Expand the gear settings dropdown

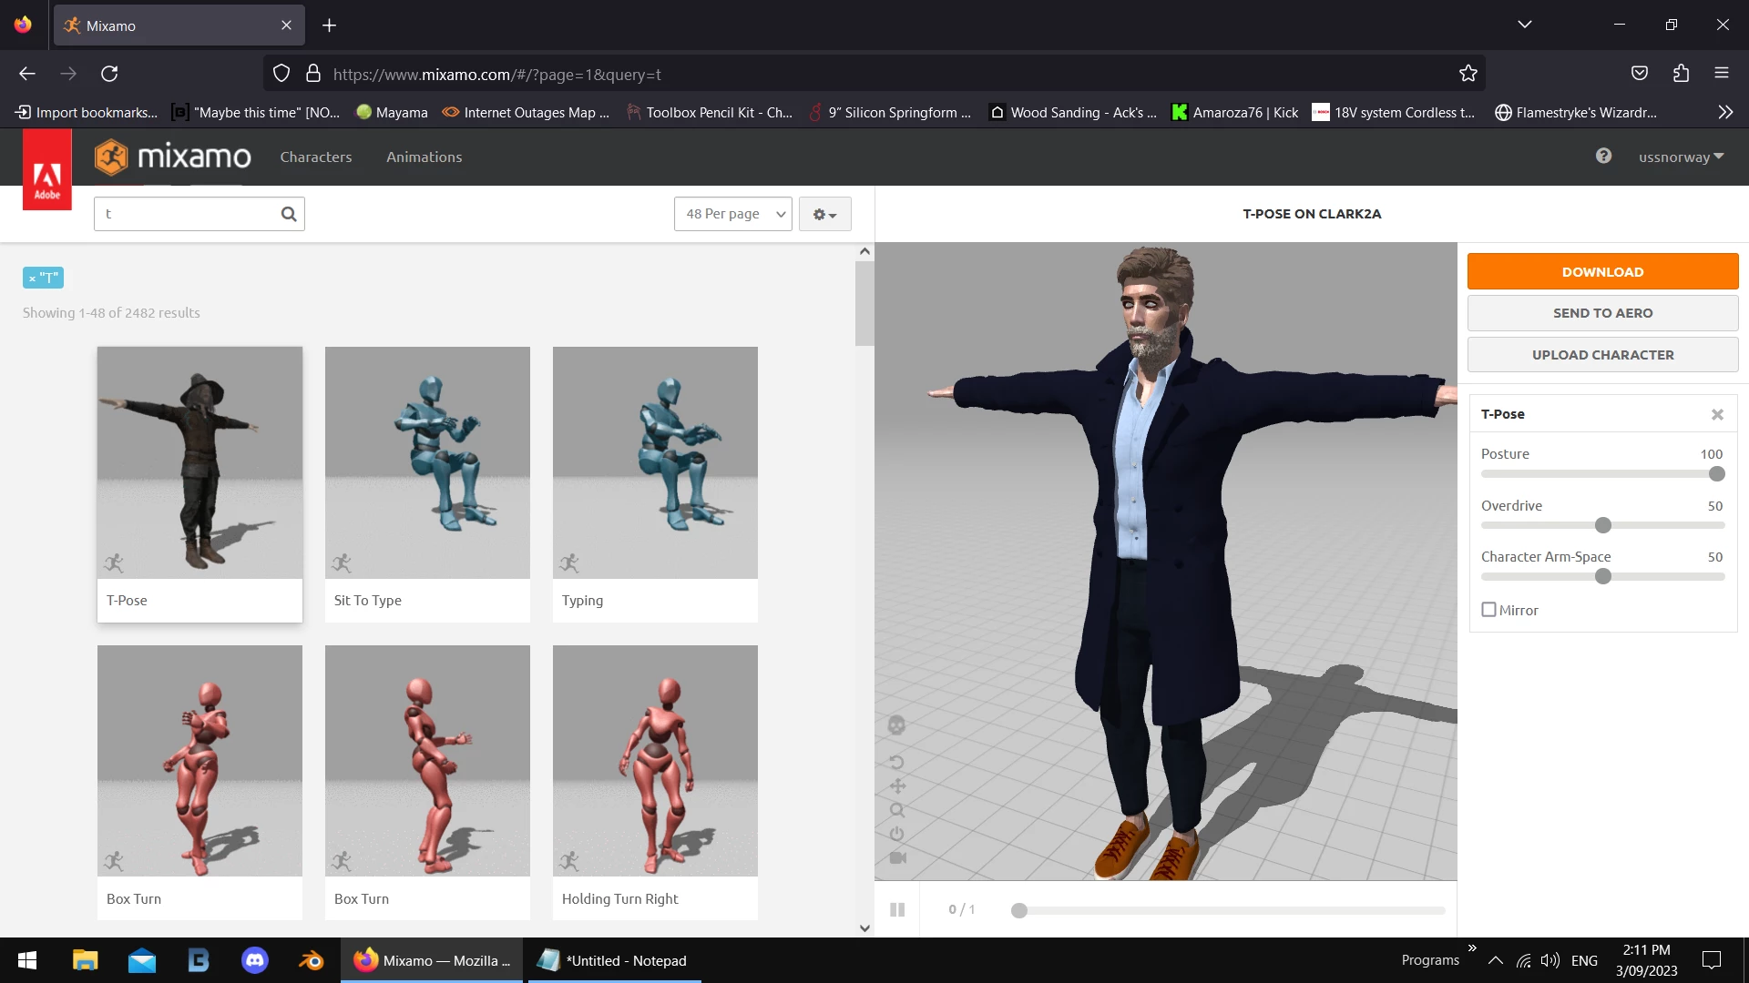coord(824,214)
